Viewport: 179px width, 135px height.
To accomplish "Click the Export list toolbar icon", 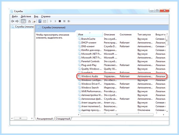I will coord(34,21).
